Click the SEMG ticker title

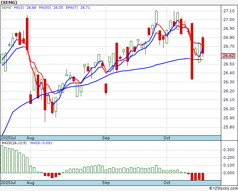pyautogui.click(x=9, y=2)
